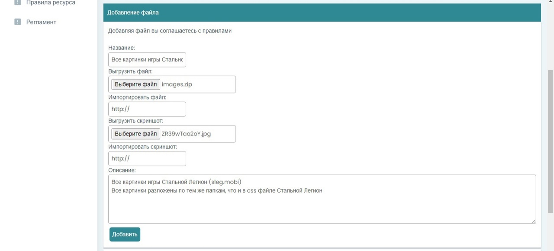Viewport: 554px width, 251px height.
Task: Open the Правила ресурса sidebar link
Action: 50,3
